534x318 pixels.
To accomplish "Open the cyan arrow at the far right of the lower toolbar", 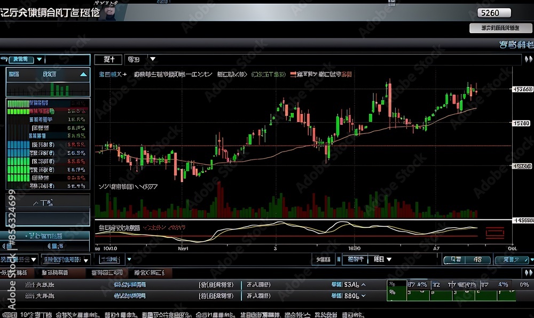I will coord(532,259).
